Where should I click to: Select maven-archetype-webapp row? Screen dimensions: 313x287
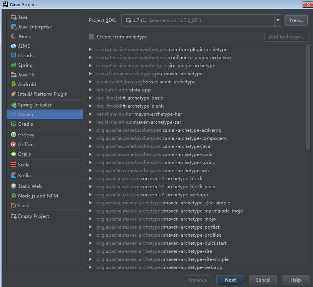pyautogui.click(x=197, y=267)
